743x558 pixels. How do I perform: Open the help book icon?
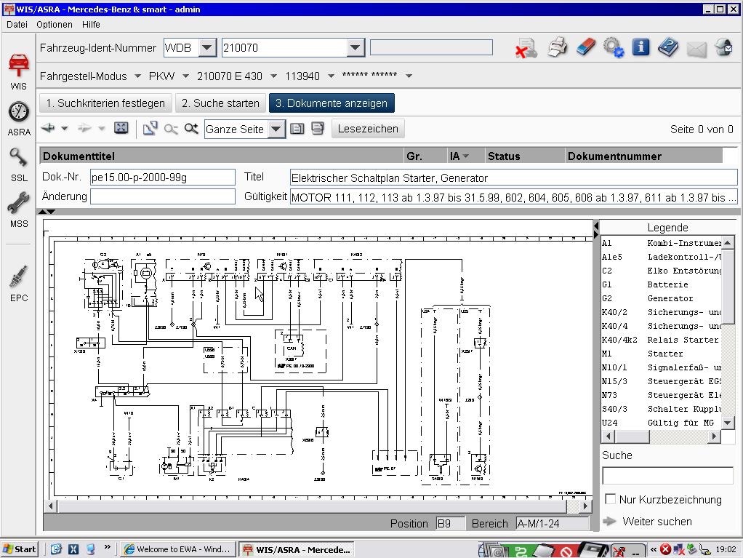[x=668, y=47]
